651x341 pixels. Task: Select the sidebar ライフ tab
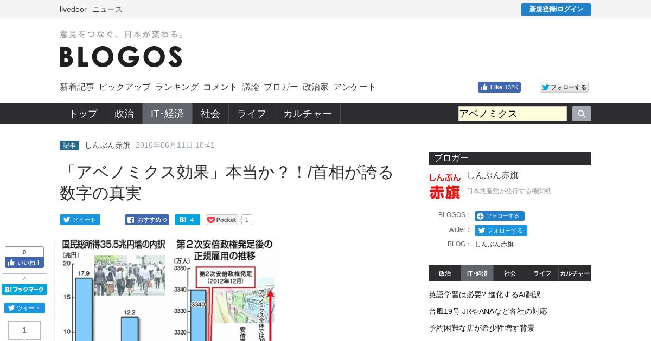542,273
